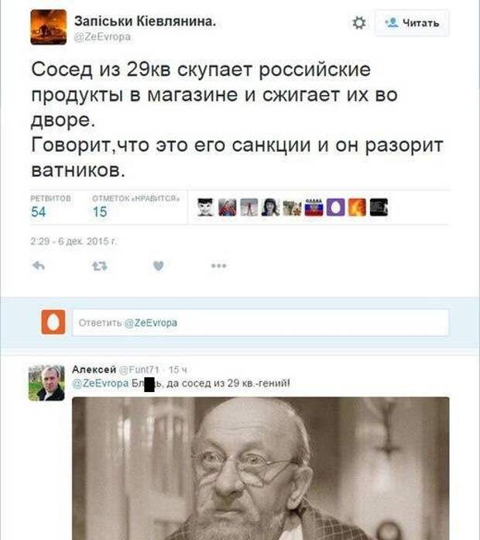
Task: Like the tweet with heart icon
Action: [158, 266]
